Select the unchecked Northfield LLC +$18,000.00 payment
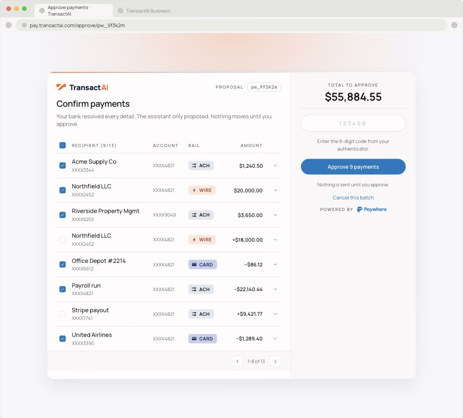 [x=62, y=240]
